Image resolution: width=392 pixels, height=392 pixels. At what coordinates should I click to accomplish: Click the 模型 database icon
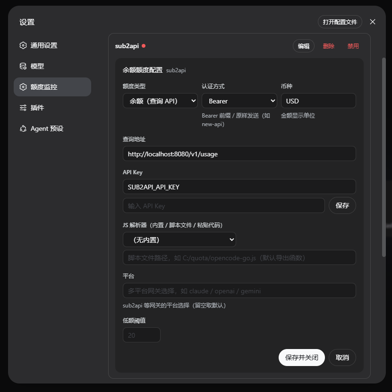(x=23, y=66)
